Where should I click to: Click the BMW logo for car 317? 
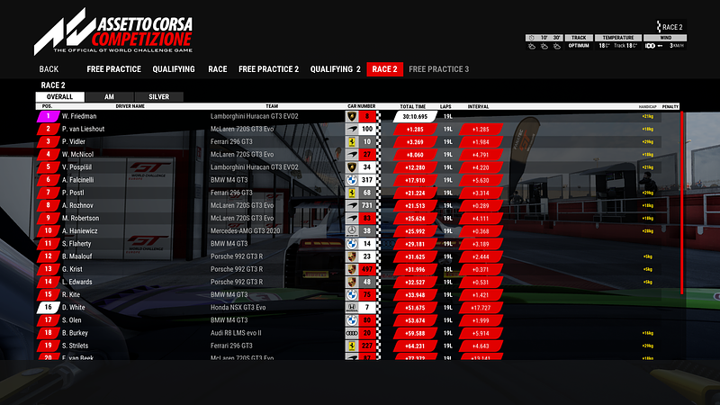pyautogui.click(x=352, y=180)
